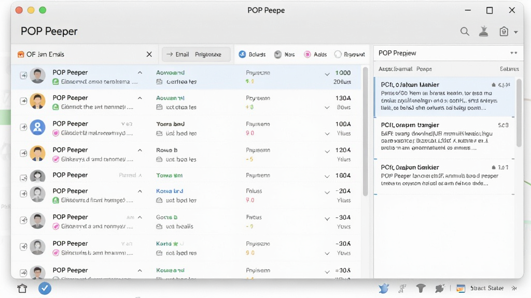This screenshot has height=298, width=531.
Task: Tick checkbox of the -20A email row
Action: (x=23, y=193)
